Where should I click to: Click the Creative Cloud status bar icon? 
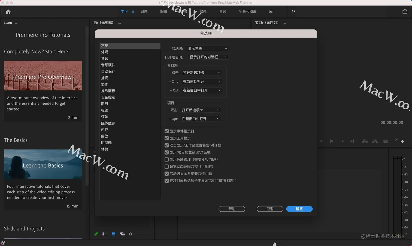(x=3, y=243)
